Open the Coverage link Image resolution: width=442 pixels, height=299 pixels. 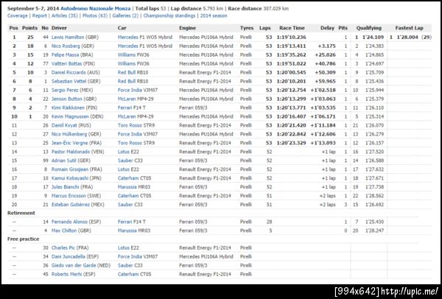(x=18, y=15)
